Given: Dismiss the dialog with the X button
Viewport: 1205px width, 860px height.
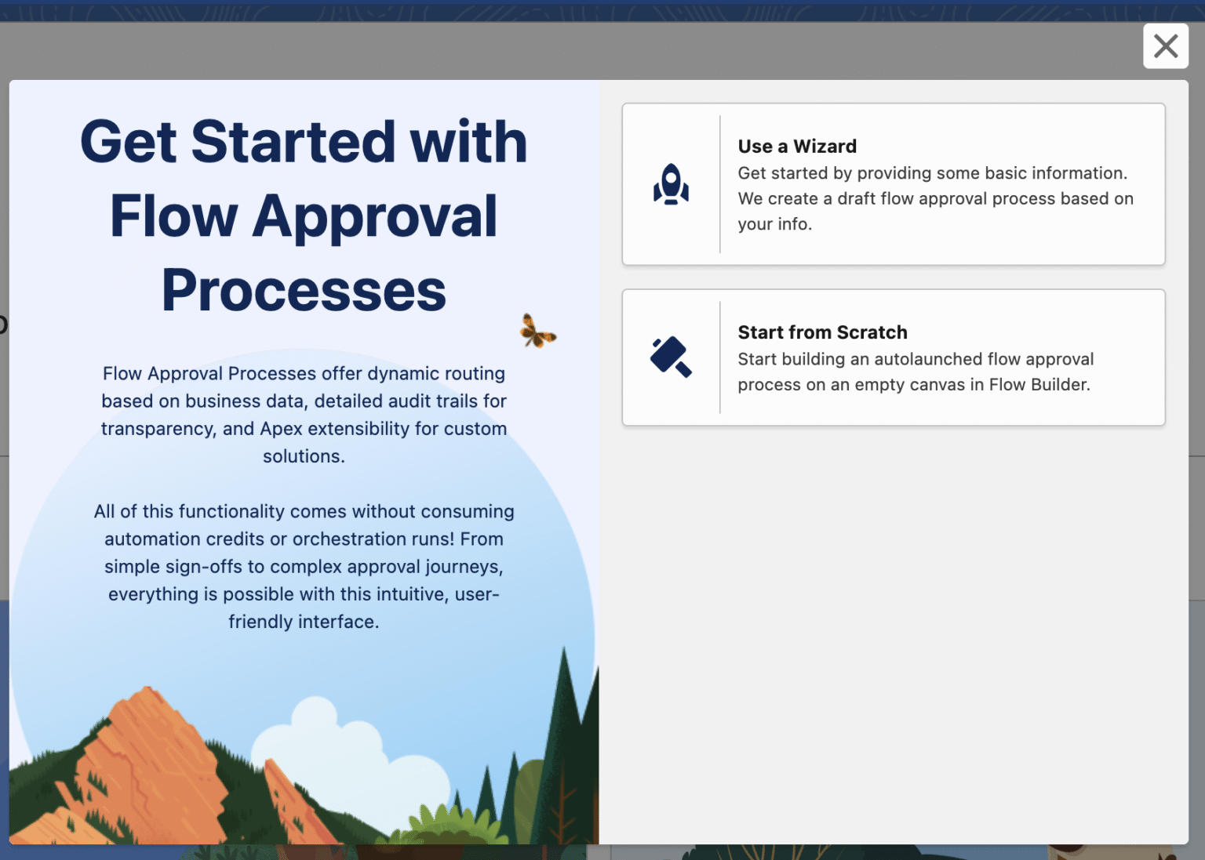Looking at the screenshot, I should (x=1166, y=46).
